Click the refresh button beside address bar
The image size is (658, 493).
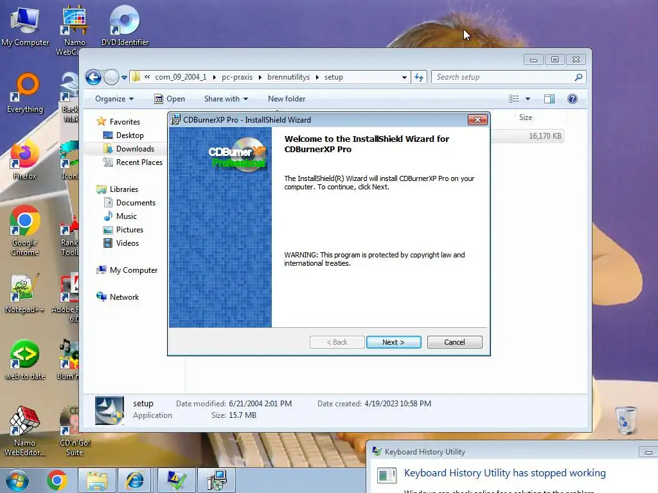tap(419, 77)
